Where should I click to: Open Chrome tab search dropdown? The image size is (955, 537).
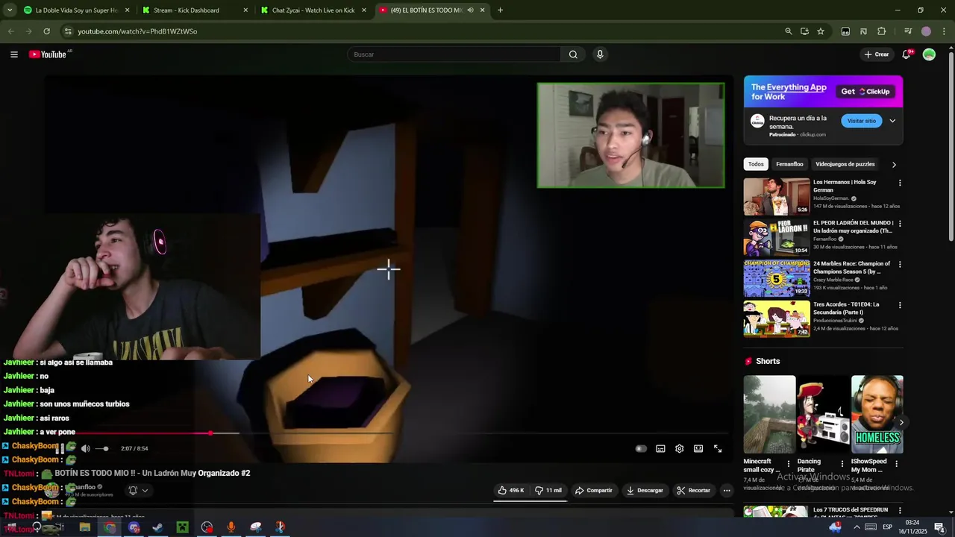coord(10,10)
